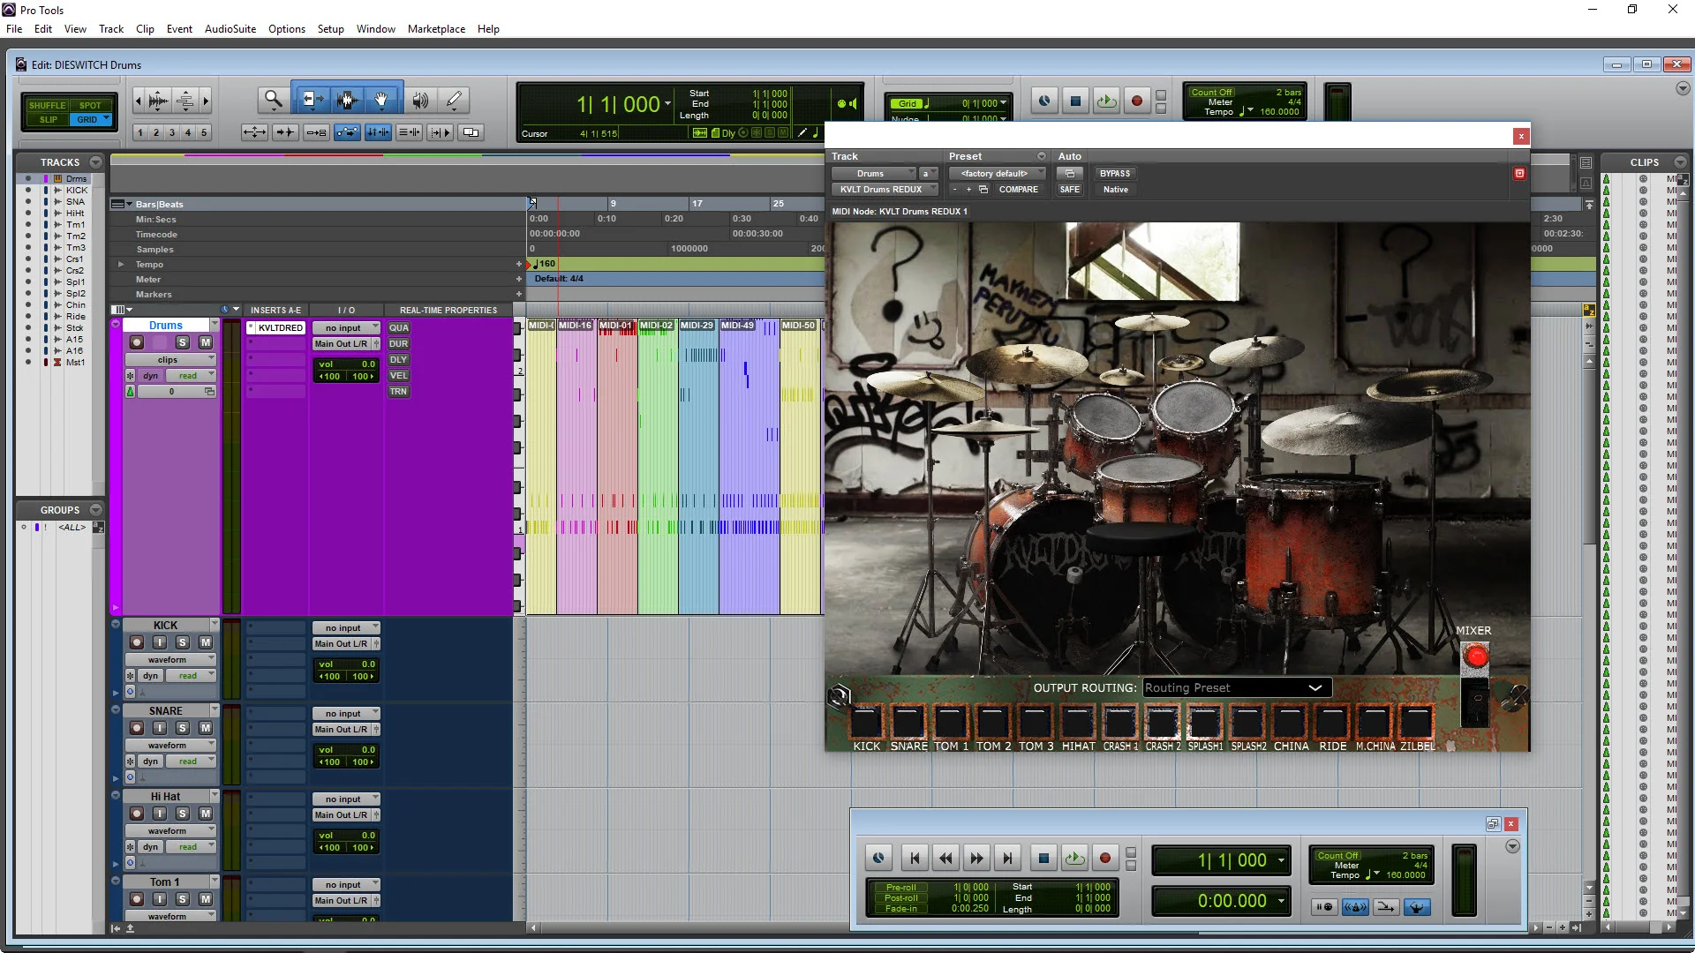The image size is (1695, 953).
Task: Click Return to Zero in Transport window
Action: click(914, 858)
